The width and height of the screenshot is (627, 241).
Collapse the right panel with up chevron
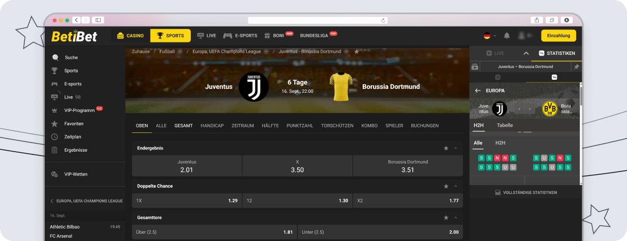pos(526,53)
